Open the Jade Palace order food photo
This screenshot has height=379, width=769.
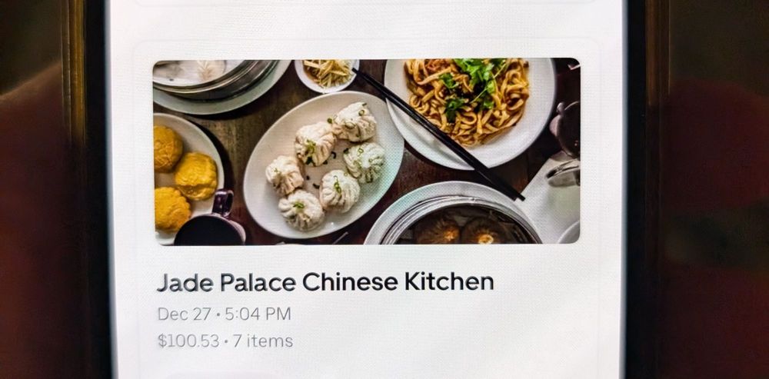tap(366, 151)
